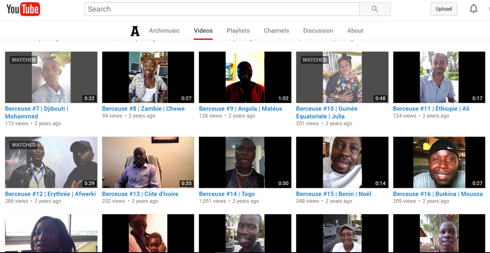Viewport: 490px width, 253px height.
Task: Open third-row thumbnail of woman wearing grey cap
Action: pyautogui.click(x=342, y=233)
